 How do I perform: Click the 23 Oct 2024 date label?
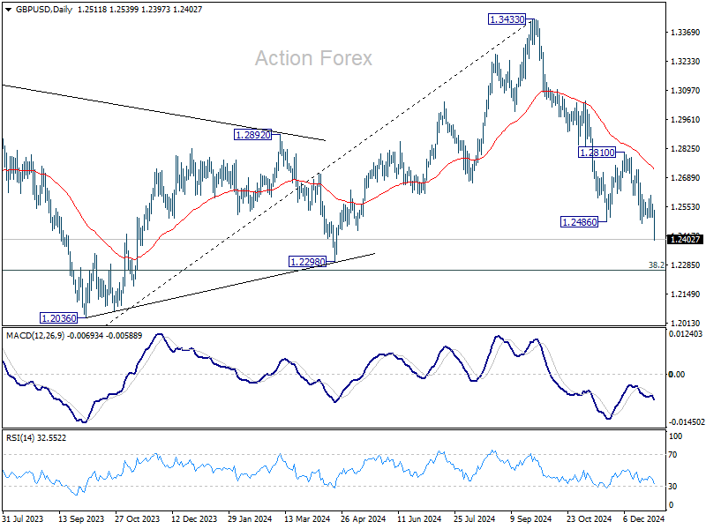click(x=590, y=518)
